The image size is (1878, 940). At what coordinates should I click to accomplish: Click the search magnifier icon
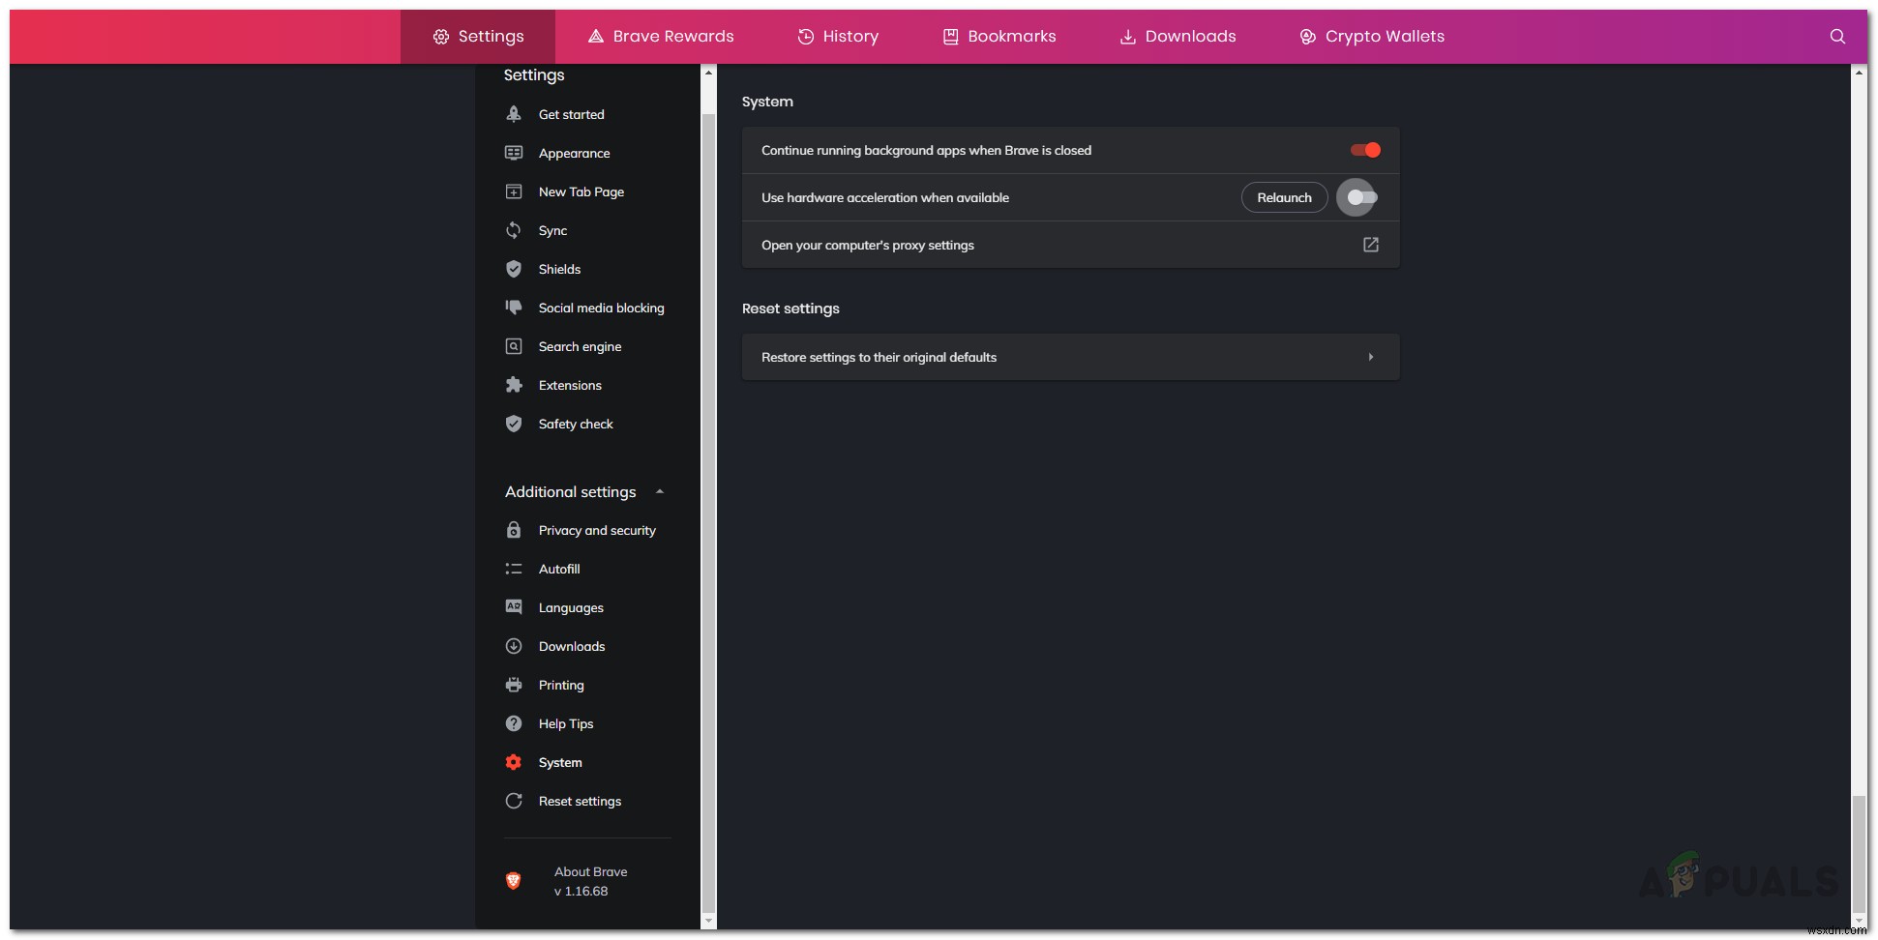coord(1836,37)
